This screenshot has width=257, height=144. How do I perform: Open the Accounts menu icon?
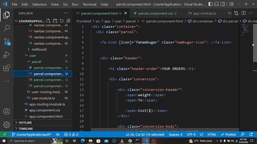click(x=6, y=112)
